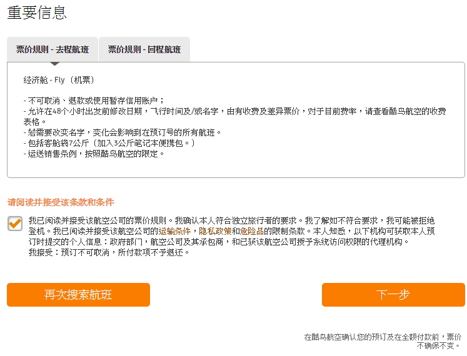This screenshot has width=467, height=356.
Task: Switch to the 票价规则 - 去程航班 tab
Action: [53, 49]
